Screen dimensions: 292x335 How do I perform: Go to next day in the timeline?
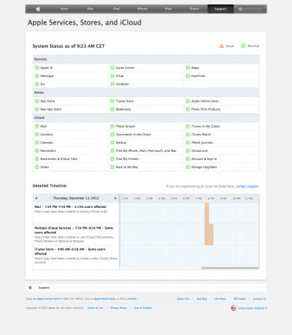pyautogui.click(x=115, y=198)
